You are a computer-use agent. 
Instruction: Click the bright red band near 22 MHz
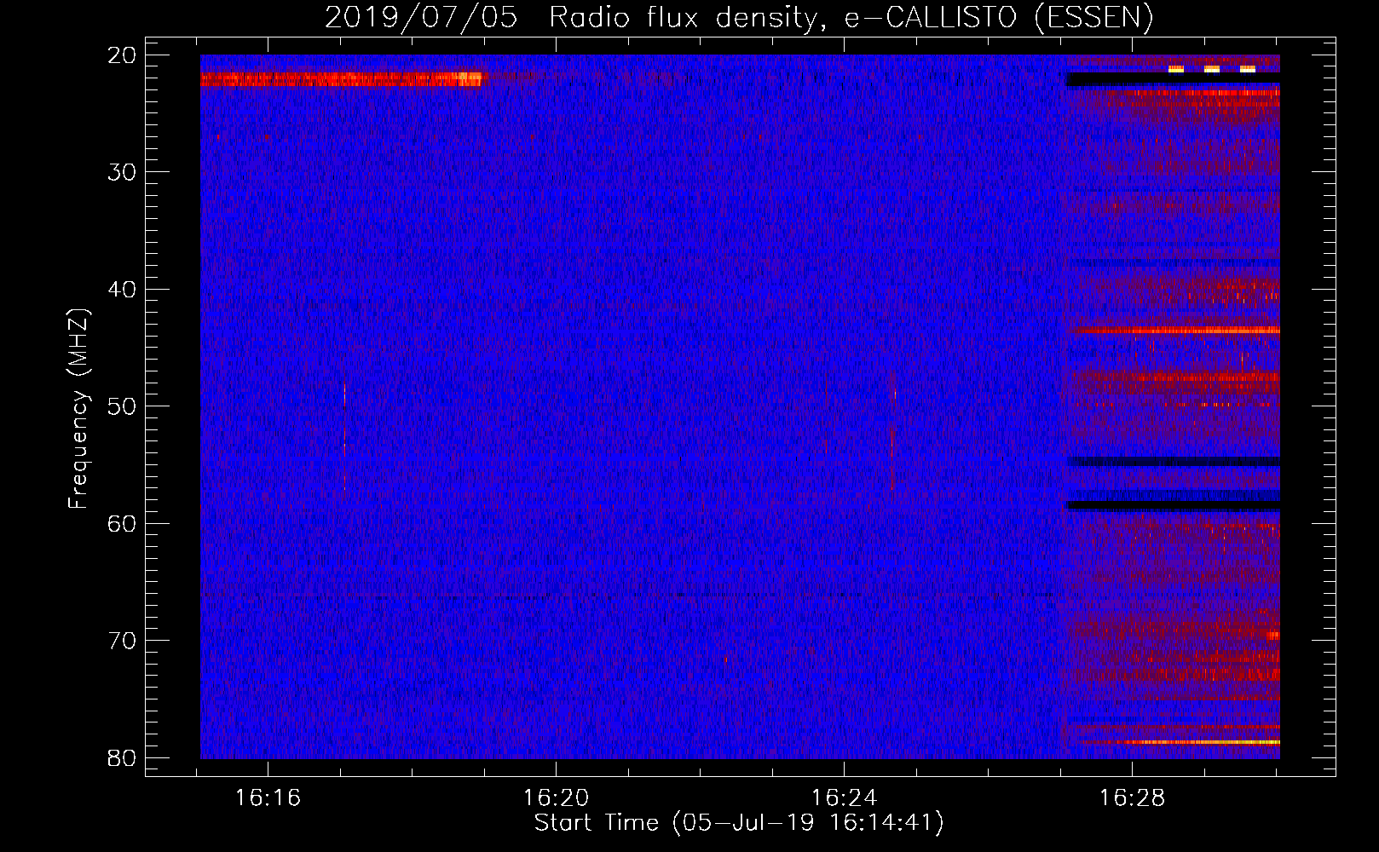[341, 79]
